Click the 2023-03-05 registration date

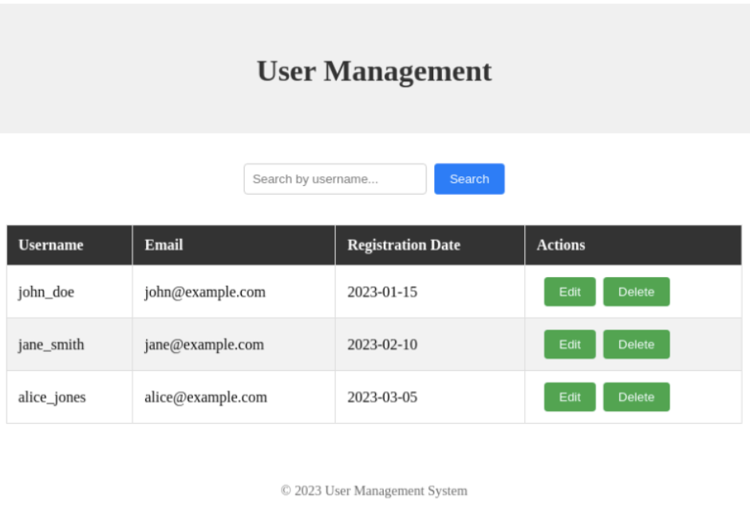tap(382, 397)
